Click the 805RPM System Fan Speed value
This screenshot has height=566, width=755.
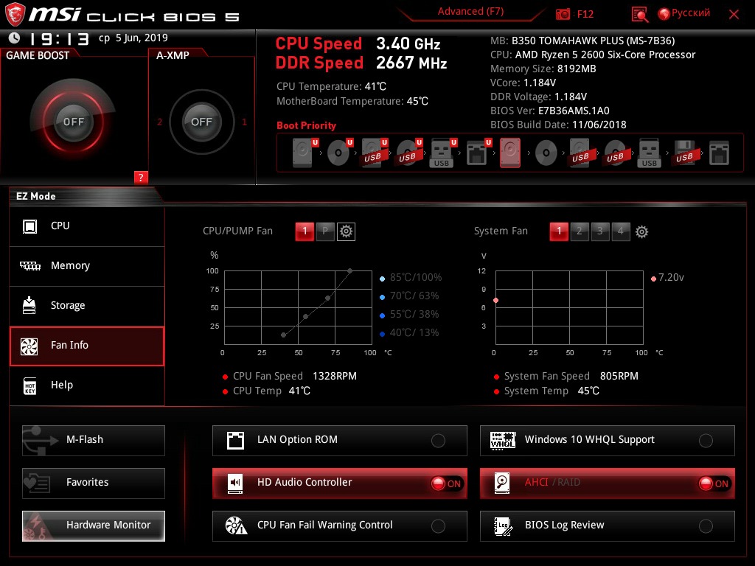(619, 377)
